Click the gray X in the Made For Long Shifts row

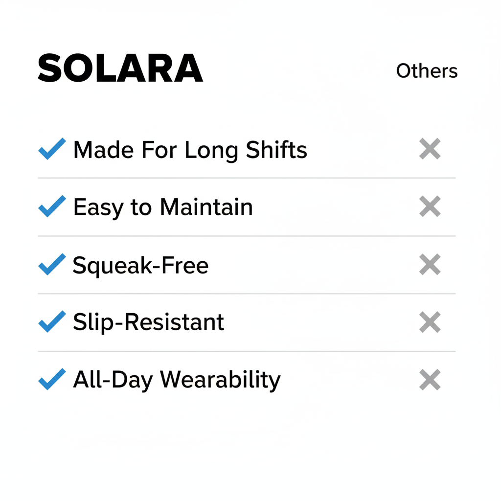pos(430,149)
